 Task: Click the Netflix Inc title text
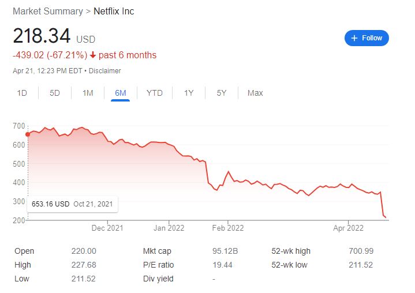[114, 12]
